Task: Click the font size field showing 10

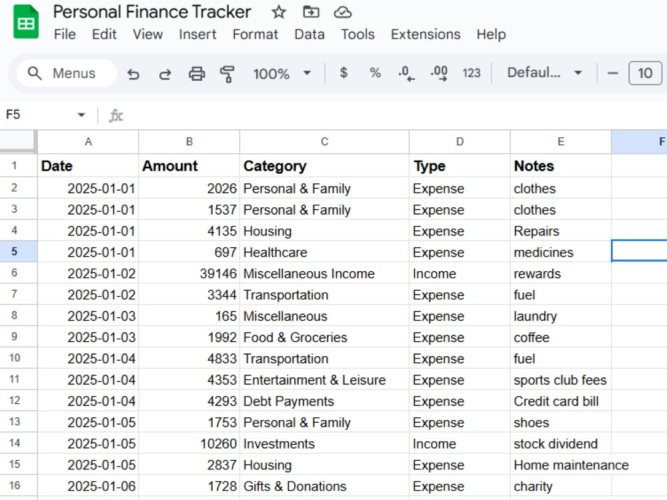Action: coord(645,73)
